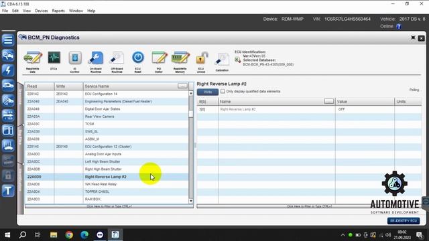Enable Only display qualified data elements
This screenshot has width=429, height=241.
click(223, 91)
